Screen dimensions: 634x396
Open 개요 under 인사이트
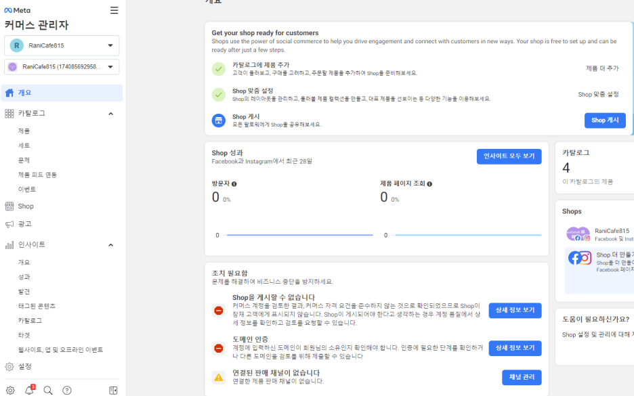(x=24, y=262)
